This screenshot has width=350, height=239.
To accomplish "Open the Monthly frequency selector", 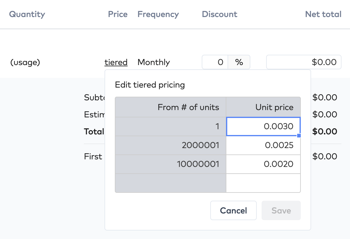I will tap(153, 62).
